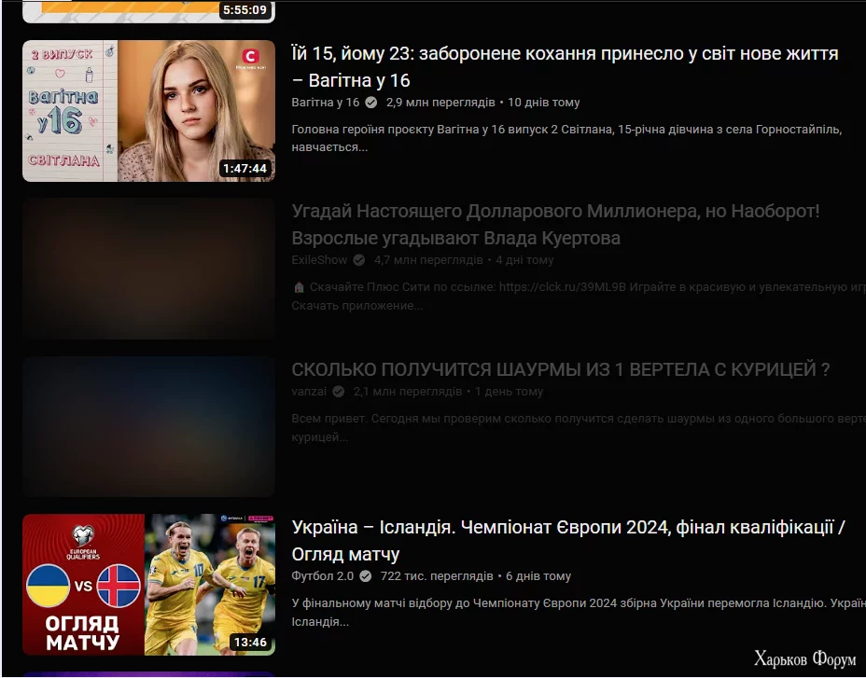Open the dimmed vanzai шаурма video thumbnail
This screenshot has width=866, height=678.
click(148, 426)
